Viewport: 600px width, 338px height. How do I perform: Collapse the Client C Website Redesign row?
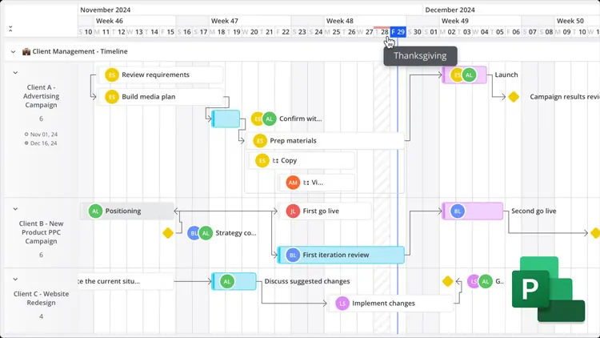(15, 279)
